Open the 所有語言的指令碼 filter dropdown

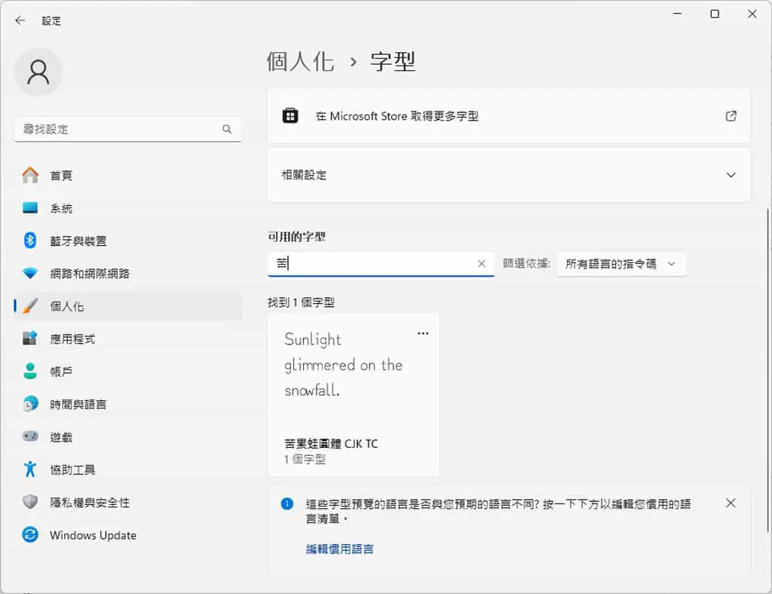click(621, 265)
